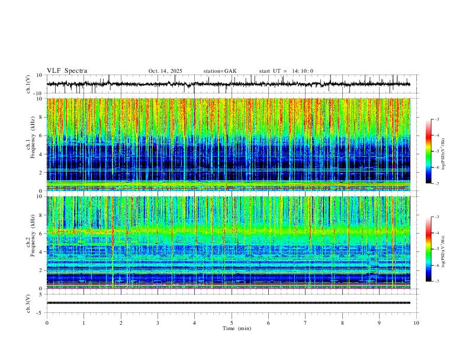
Task: Click the 'station=GAK' label
Action: coord(220,71)
